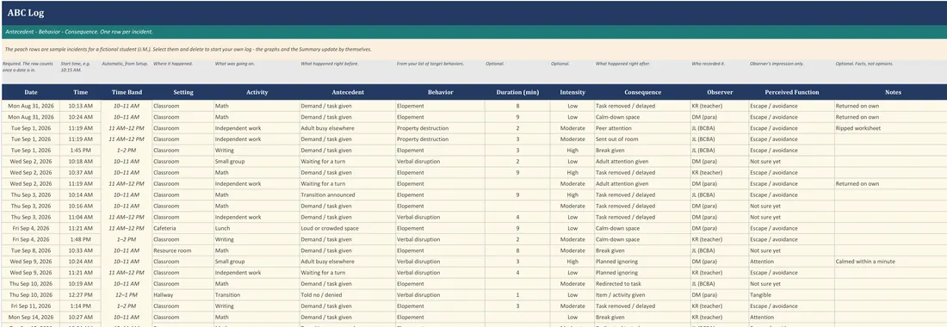Select the Mon Sep 14, 2026 date cell
Image resolution: width=947 pixels, height=327 pixels.
(x=31, y=317)
